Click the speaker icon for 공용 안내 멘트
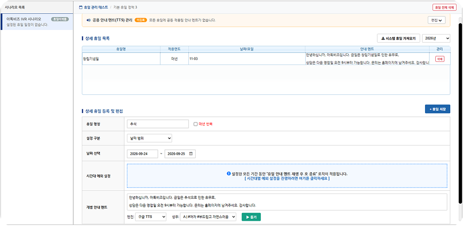Viewport: 463px width, 226px height. pos(88,20)
